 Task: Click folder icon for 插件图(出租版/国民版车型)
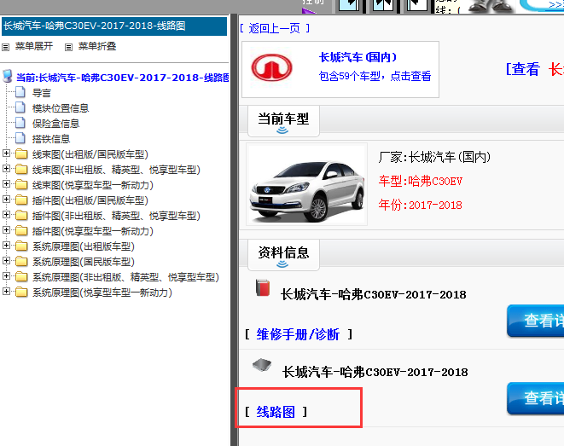pos(21,200)
